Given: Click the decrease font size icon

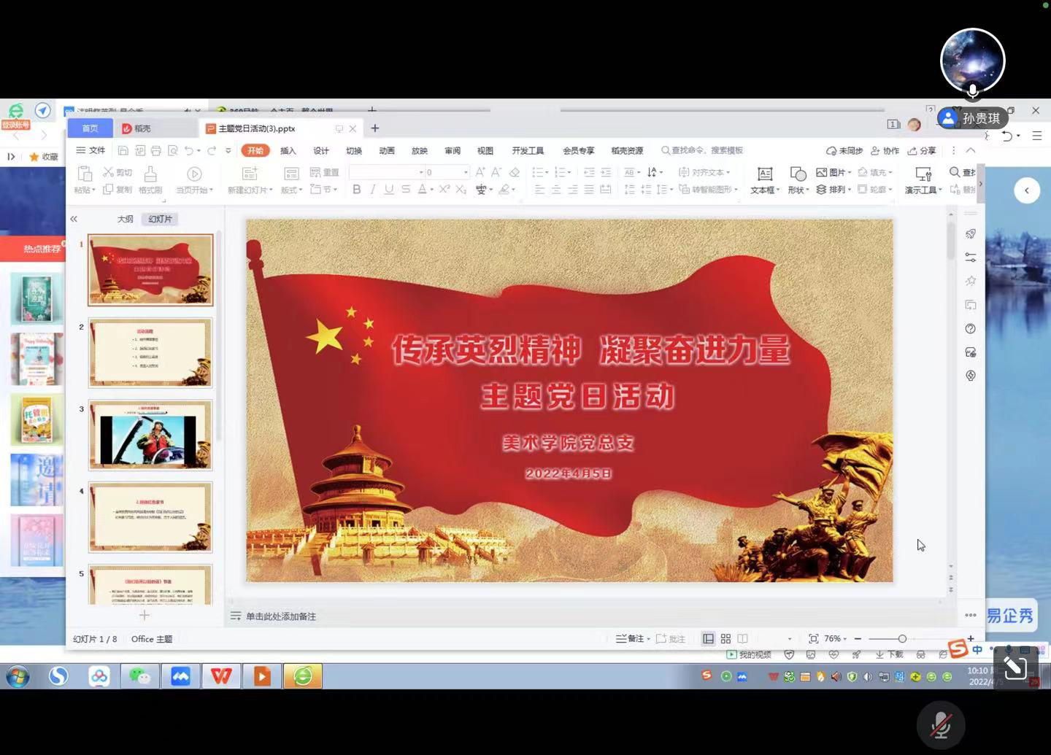Looking at the screenshot, I should click(496, 172).
